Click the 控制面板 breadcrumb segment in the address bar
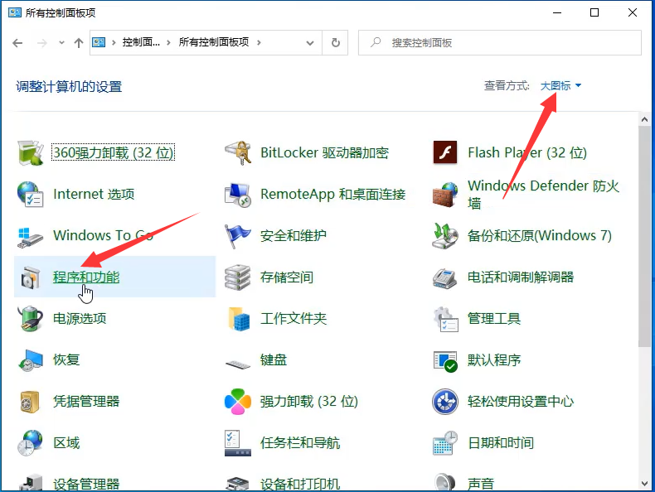Viewport: 655px width, 492px height. [143, 42]
